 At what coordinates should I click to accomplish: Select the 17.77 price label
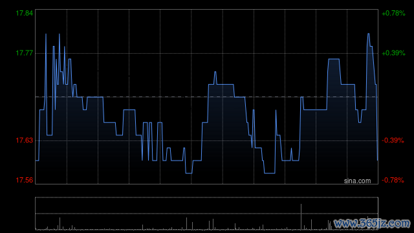coord(25,53)
